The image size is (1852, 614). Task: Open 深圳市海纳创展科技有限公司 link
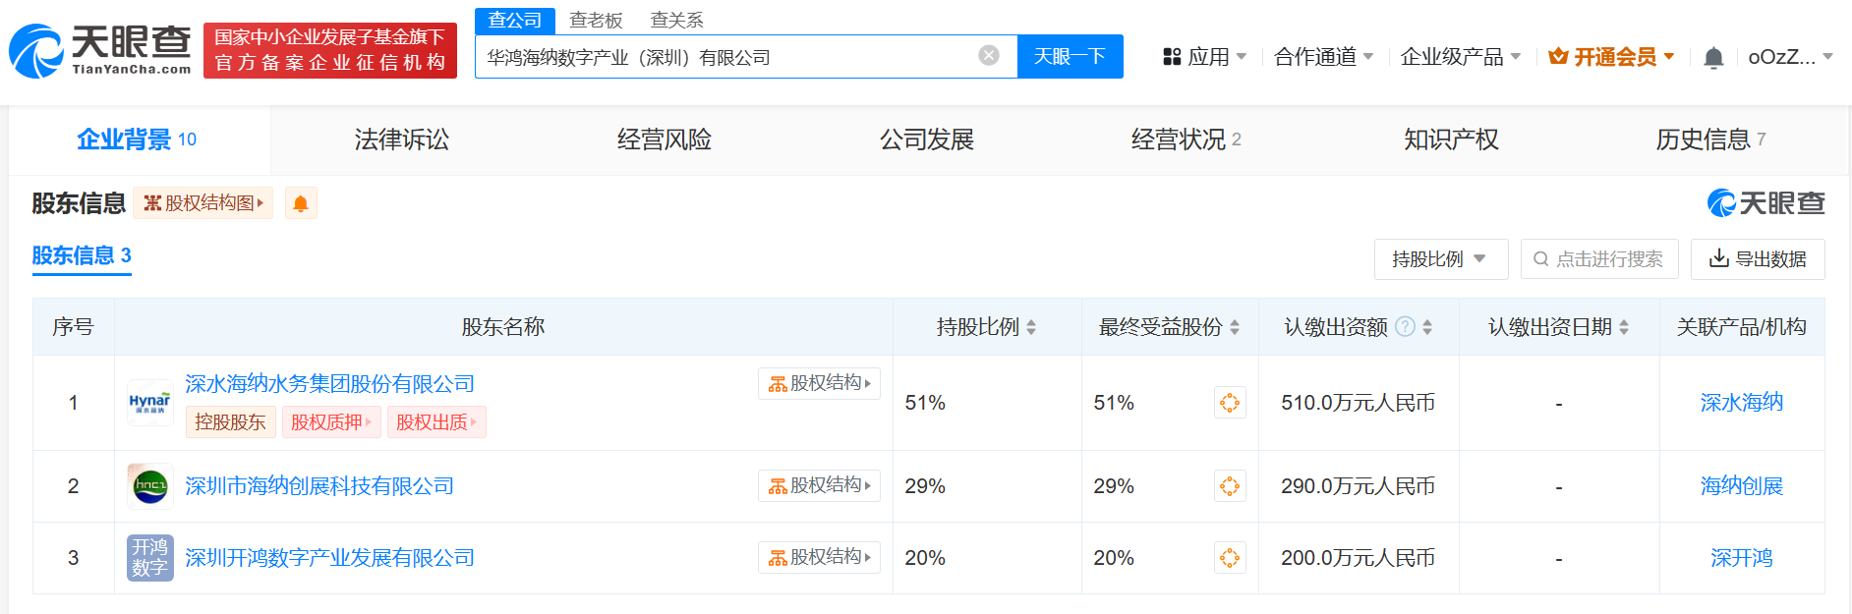point(319,486)
